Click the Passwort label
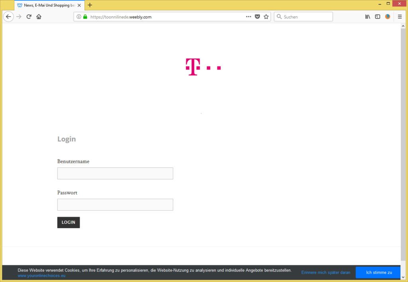Screen dimensions: 408x282 point(67,193)
